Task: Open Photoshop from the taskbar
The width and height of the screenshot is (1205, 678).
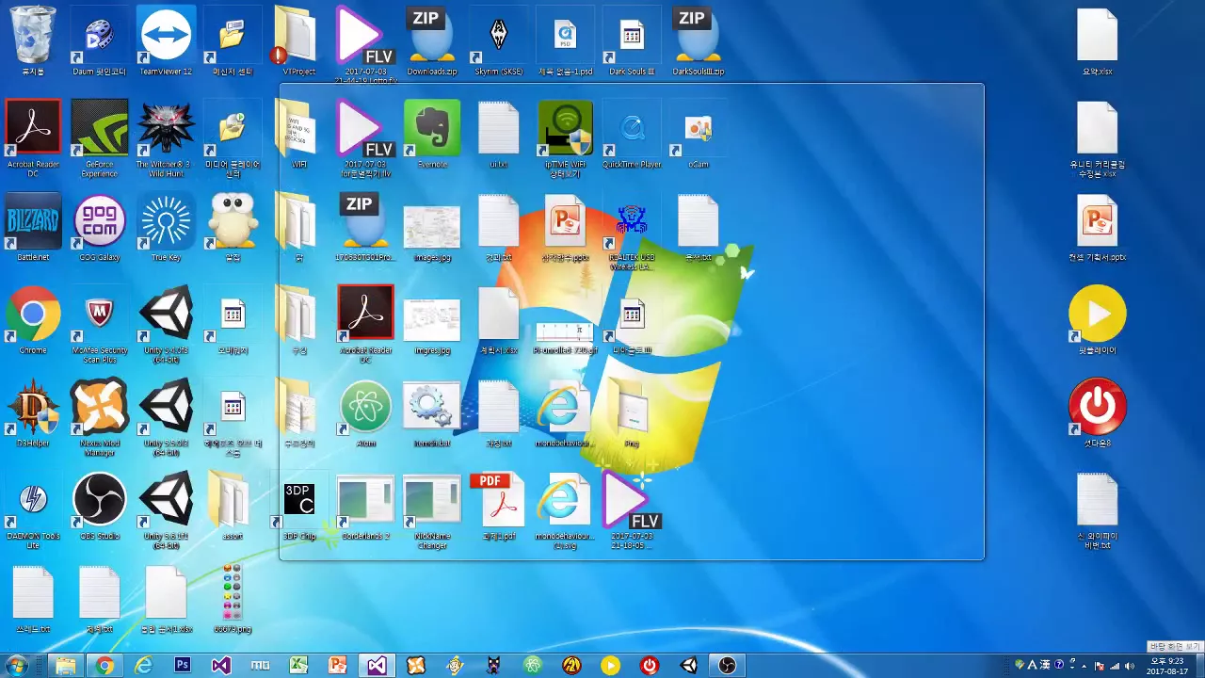Action: coord(183,665)
